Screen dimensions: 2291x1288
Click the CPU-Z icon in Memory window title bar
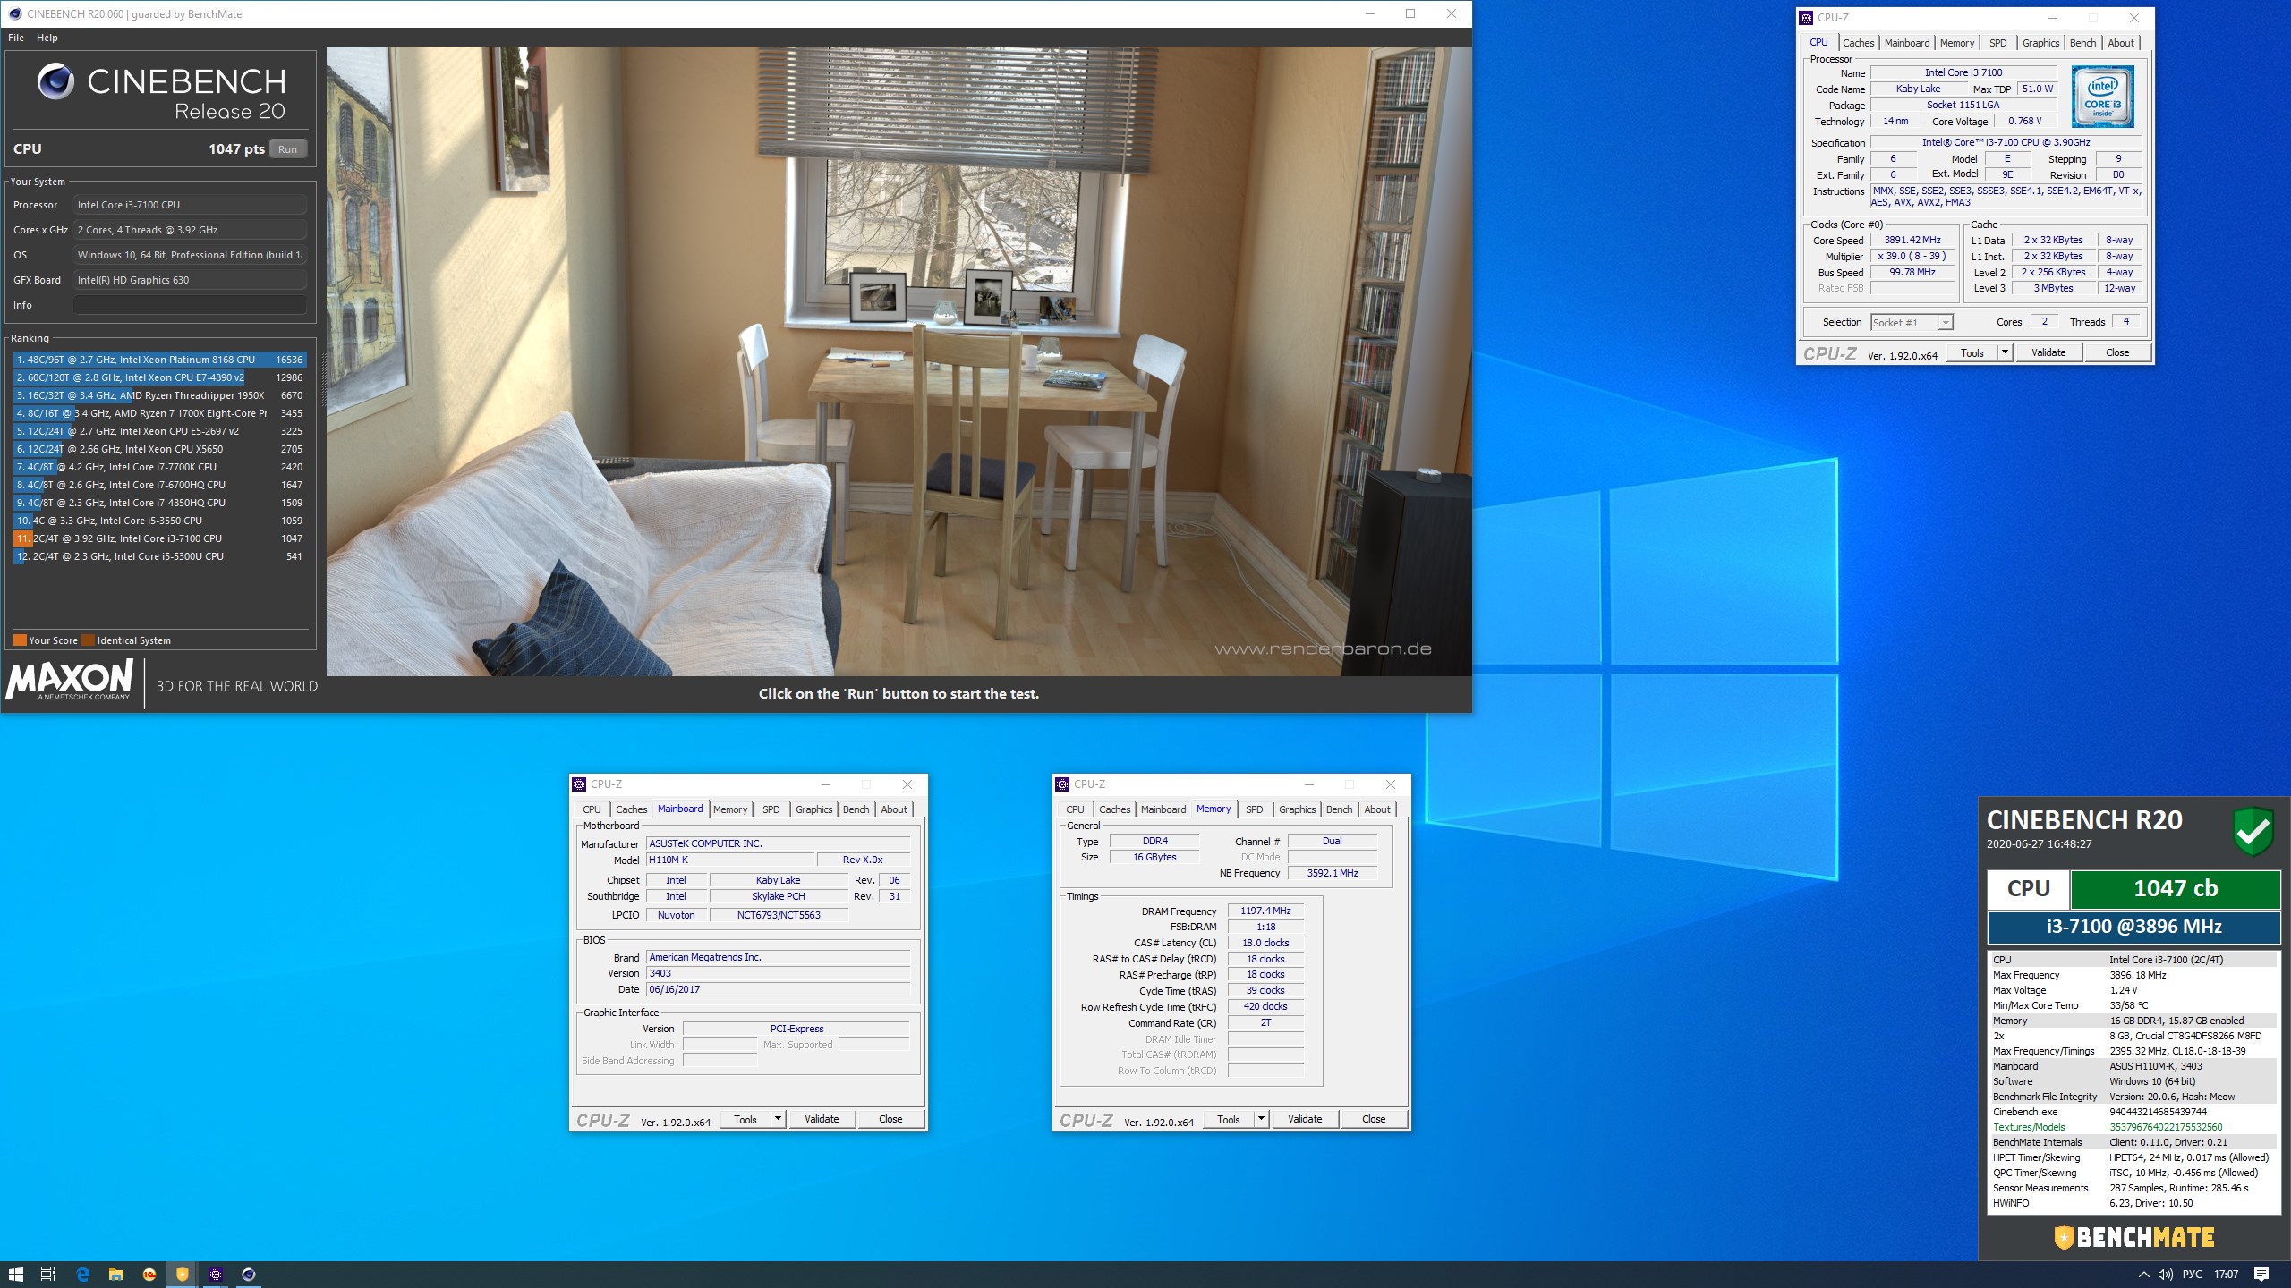point(1062,784)
